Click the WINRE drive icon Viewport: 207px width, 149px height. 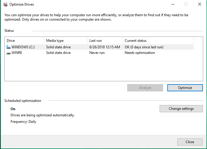click(9, 53)
